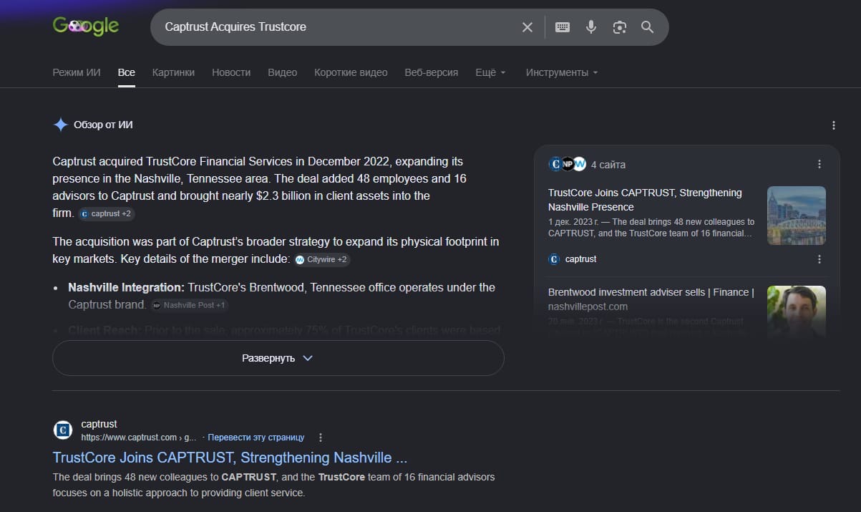Expand the overview with Развернуть

278,358
